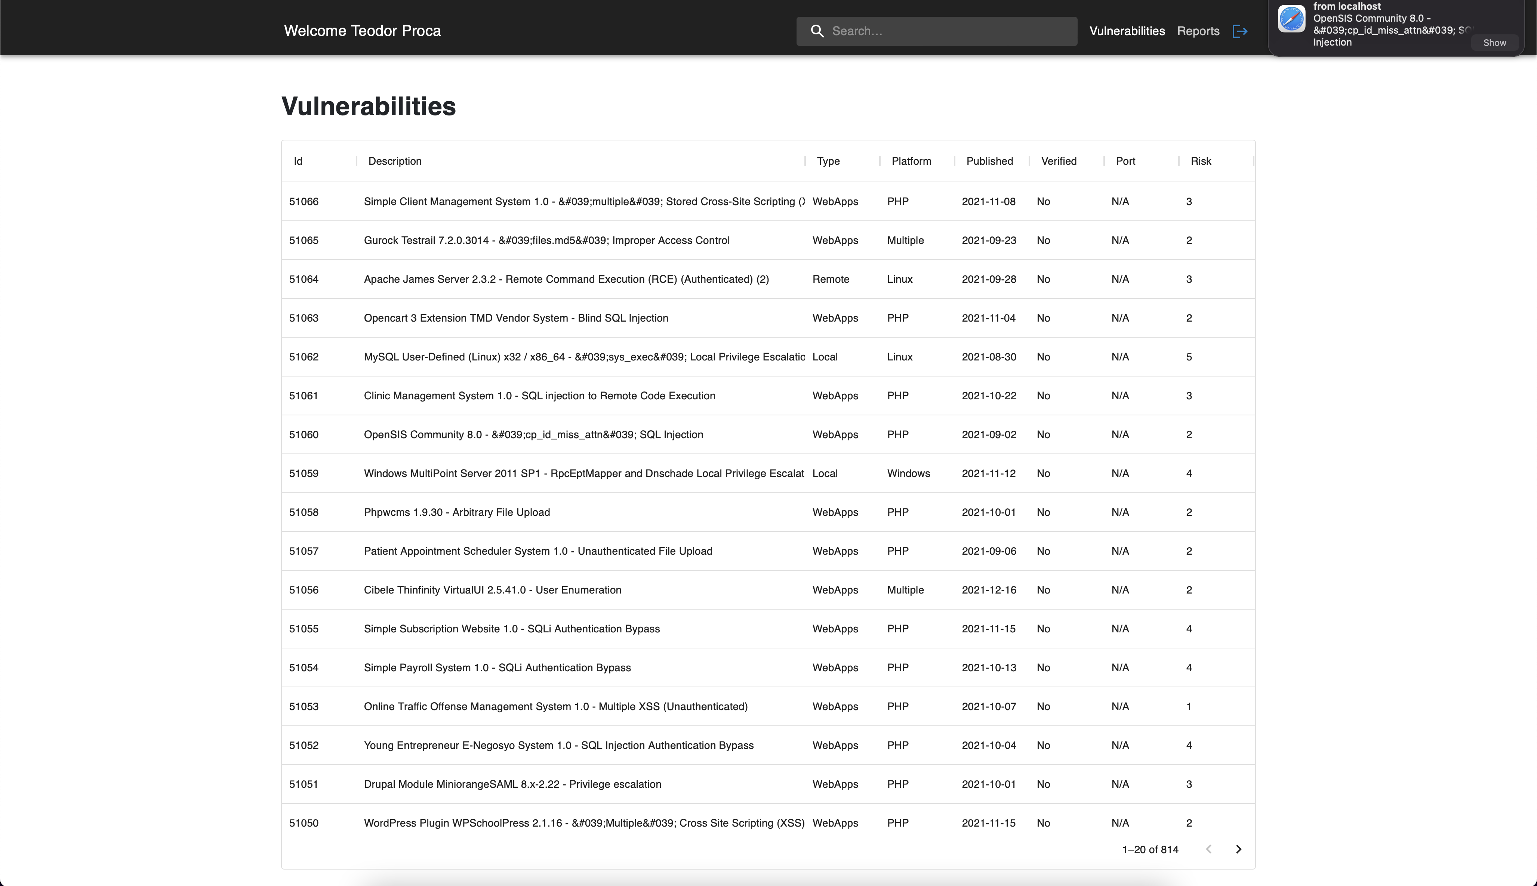Click OpenSIS Community 8.0 table description

(533, 434)
